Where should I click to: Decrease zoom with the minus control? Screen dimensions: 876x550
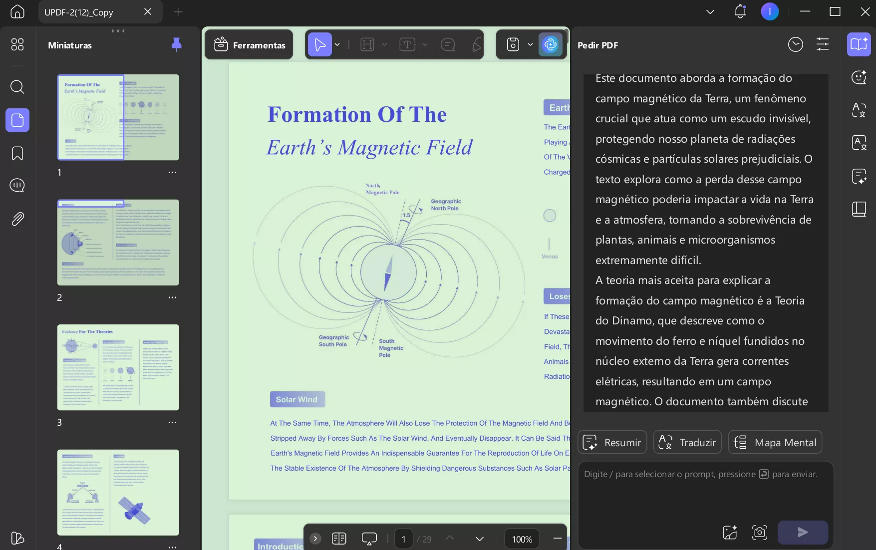[x=558, y=539]
